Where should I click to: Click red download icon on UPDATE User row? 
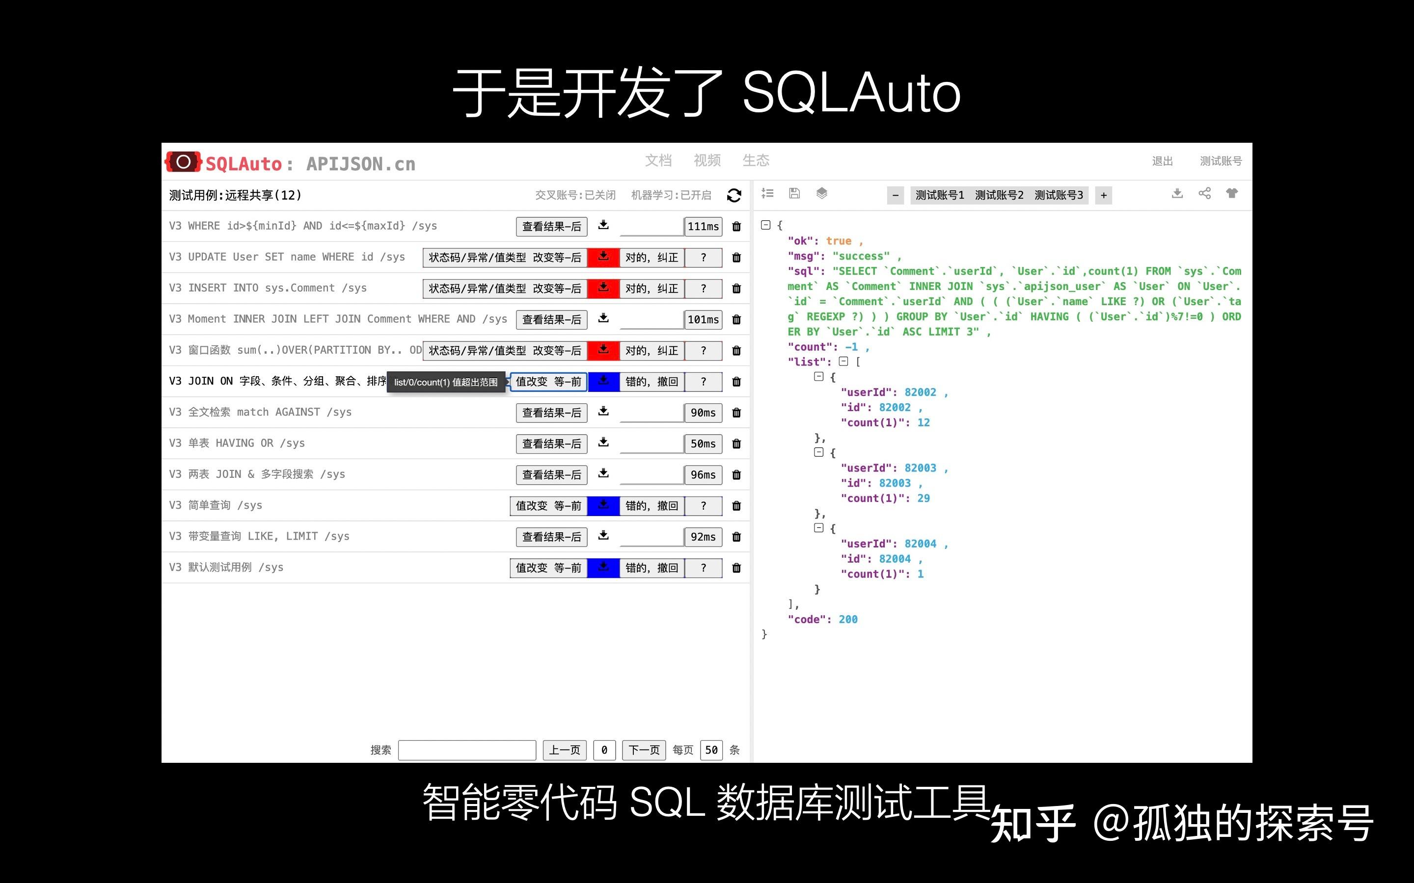[603, 258]
